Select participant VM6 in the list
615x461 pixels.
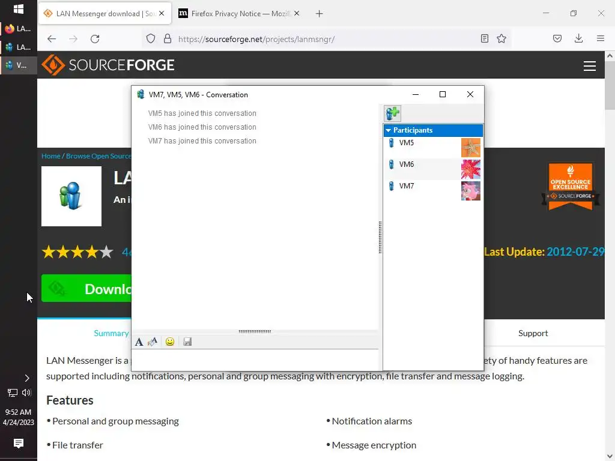[x=433, y=169]
